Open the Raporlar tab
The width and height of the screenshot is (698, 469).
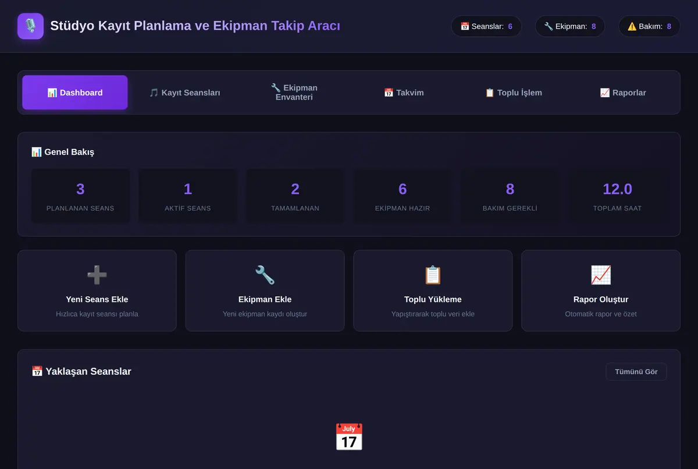[623, 93]
